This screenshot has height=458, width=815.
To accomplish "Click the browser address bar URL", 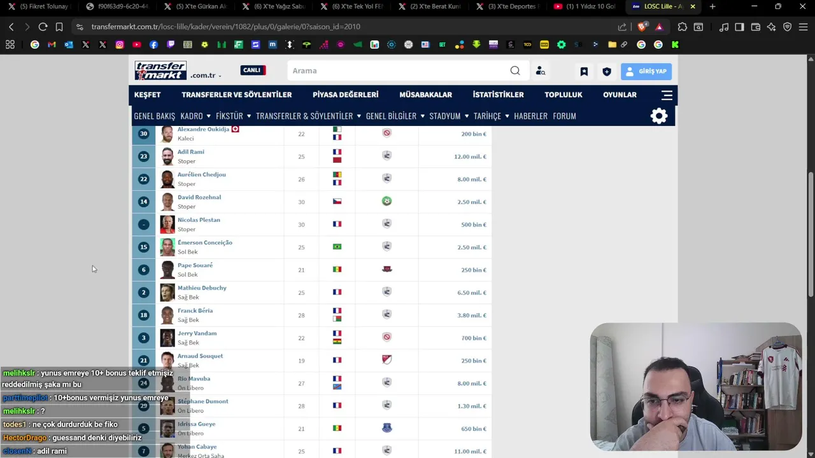I will pos(226,27).
